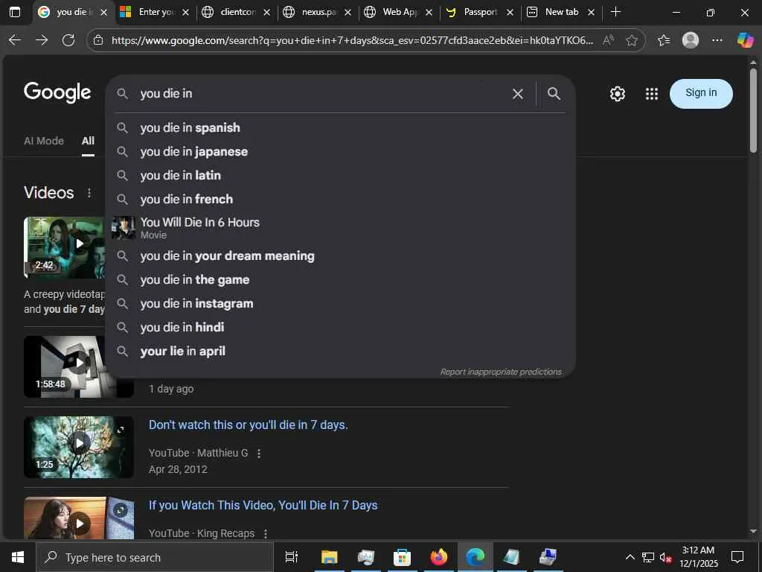Reload the current page
Image resolution: width=762 pixels, height=572 pixels.
tap(68, 40)
